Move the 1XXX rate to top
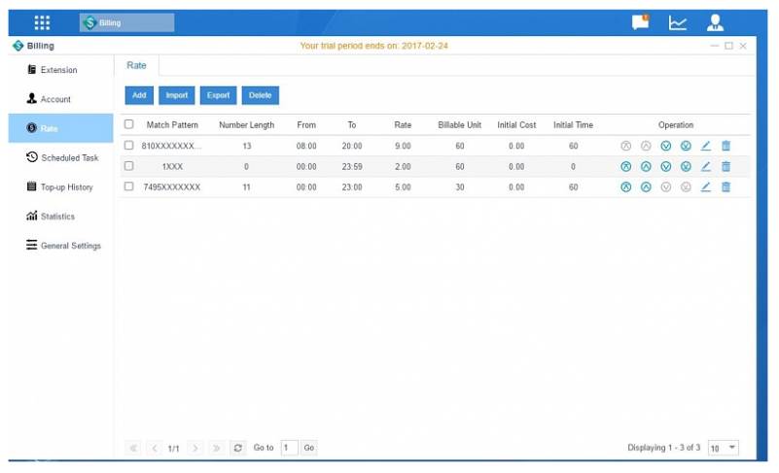 (x=626, y=166)
